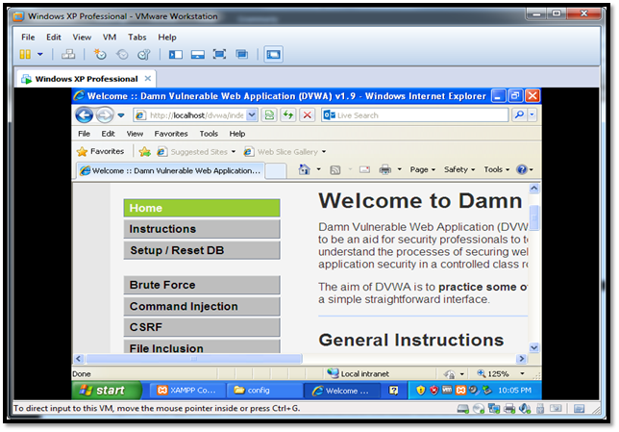The height and width of the screenshot is (432, 619).
Task: Go to Setup / Reset DB
Action: coord(202,250)
